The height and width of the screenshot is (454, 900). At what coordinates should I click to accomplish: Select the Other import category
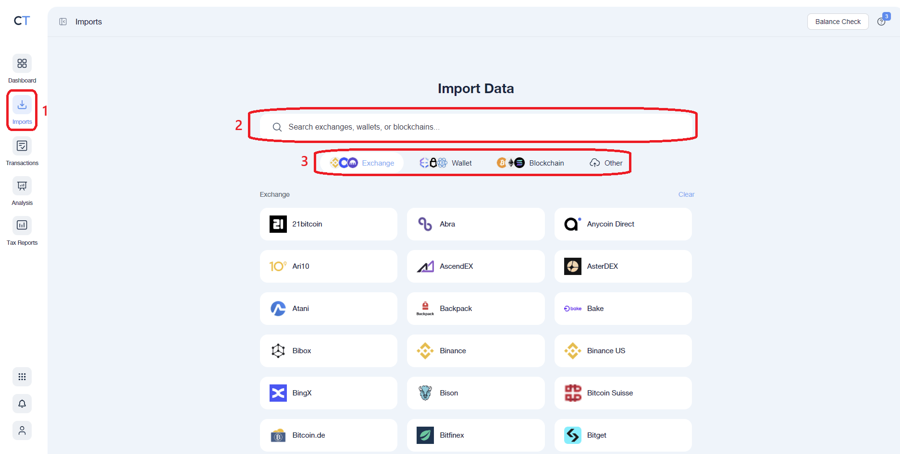pyautogui.click(x=605, y=163)
